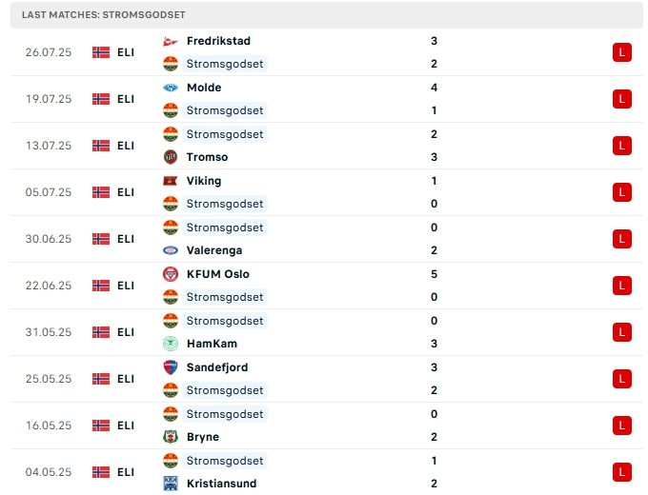Click the Kristiansund team crest icon

171,484
